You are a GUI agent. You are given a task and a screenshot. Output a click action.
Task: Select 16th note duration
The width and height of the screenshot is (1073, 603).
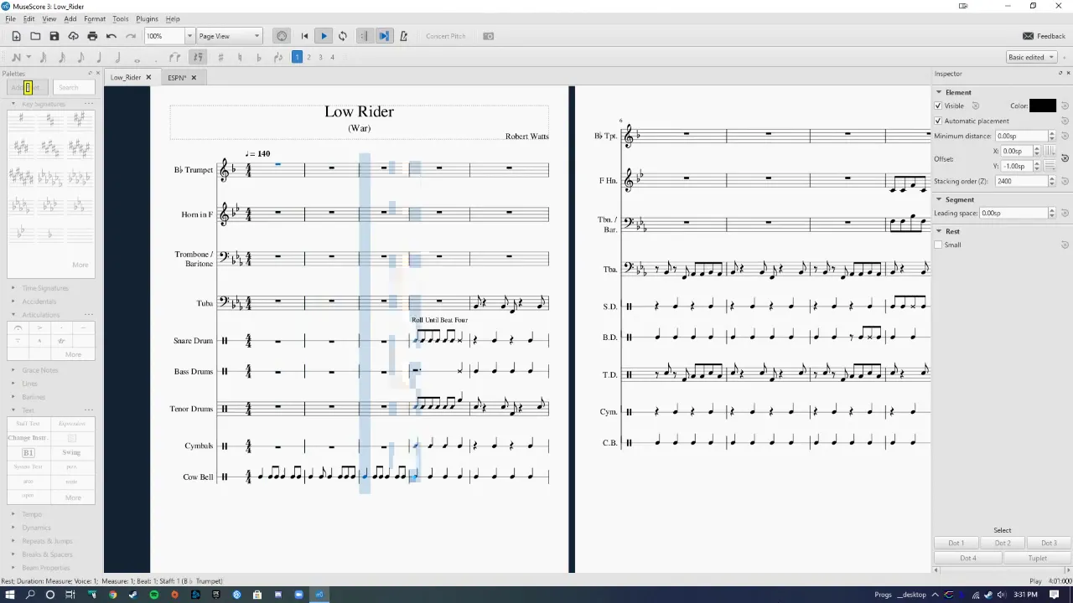[x=62, y=57]
